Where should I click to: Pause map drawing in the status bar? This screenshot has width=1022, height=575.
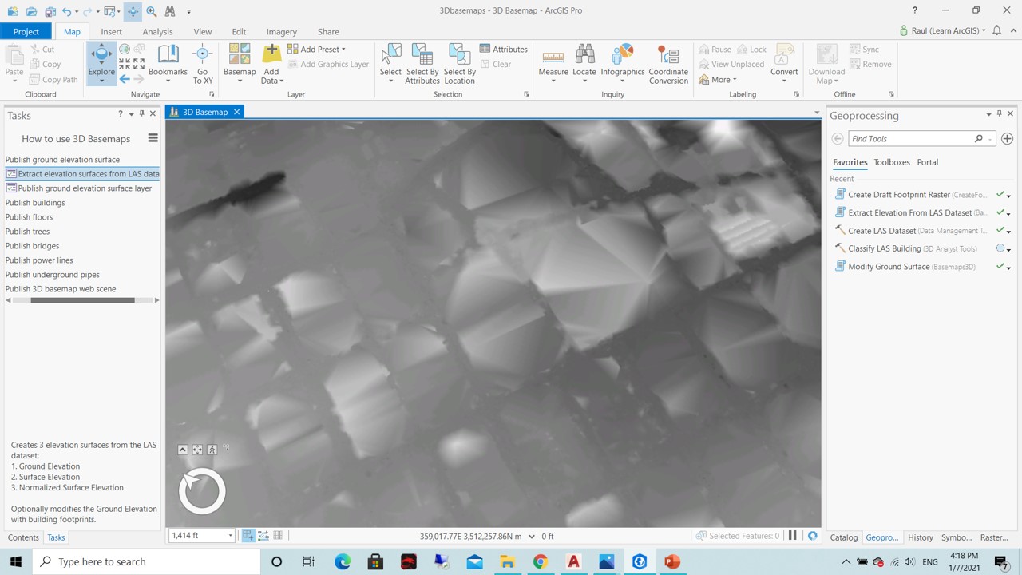[792, 536]
